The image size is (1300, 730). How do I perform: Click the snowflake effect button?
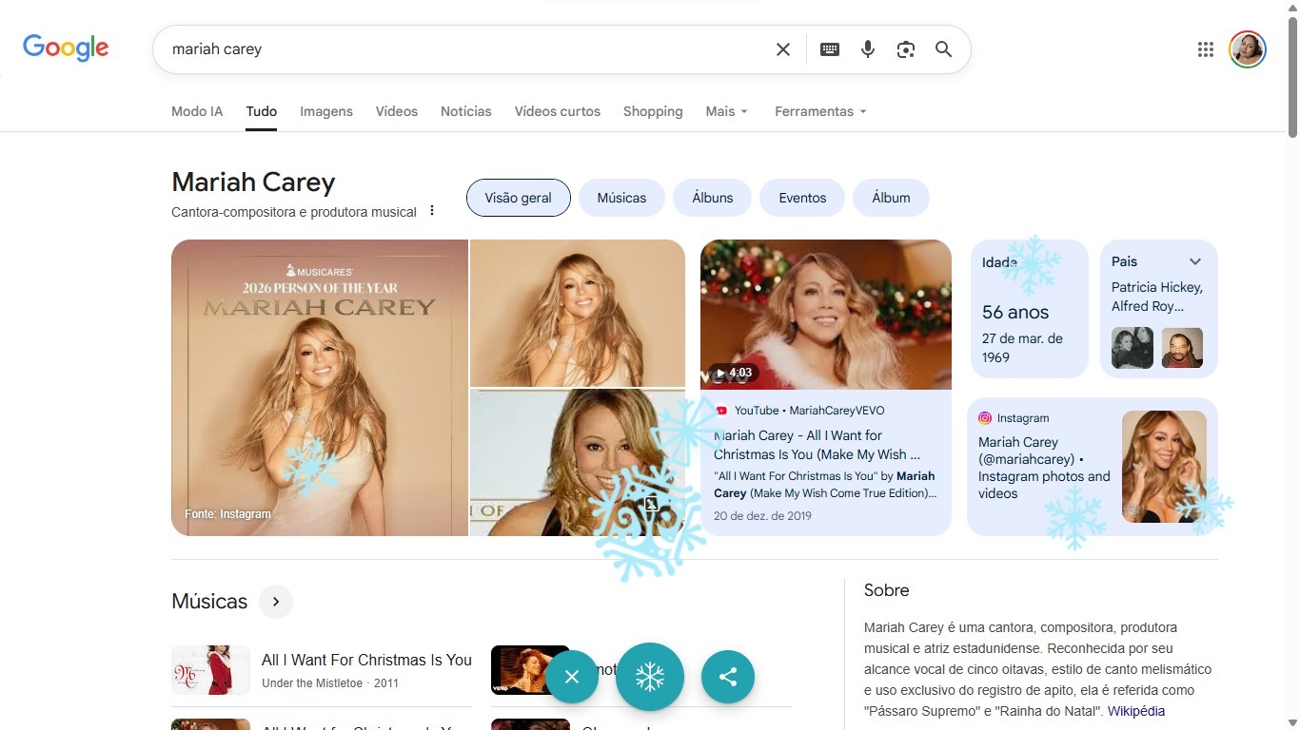click(650, 677)
